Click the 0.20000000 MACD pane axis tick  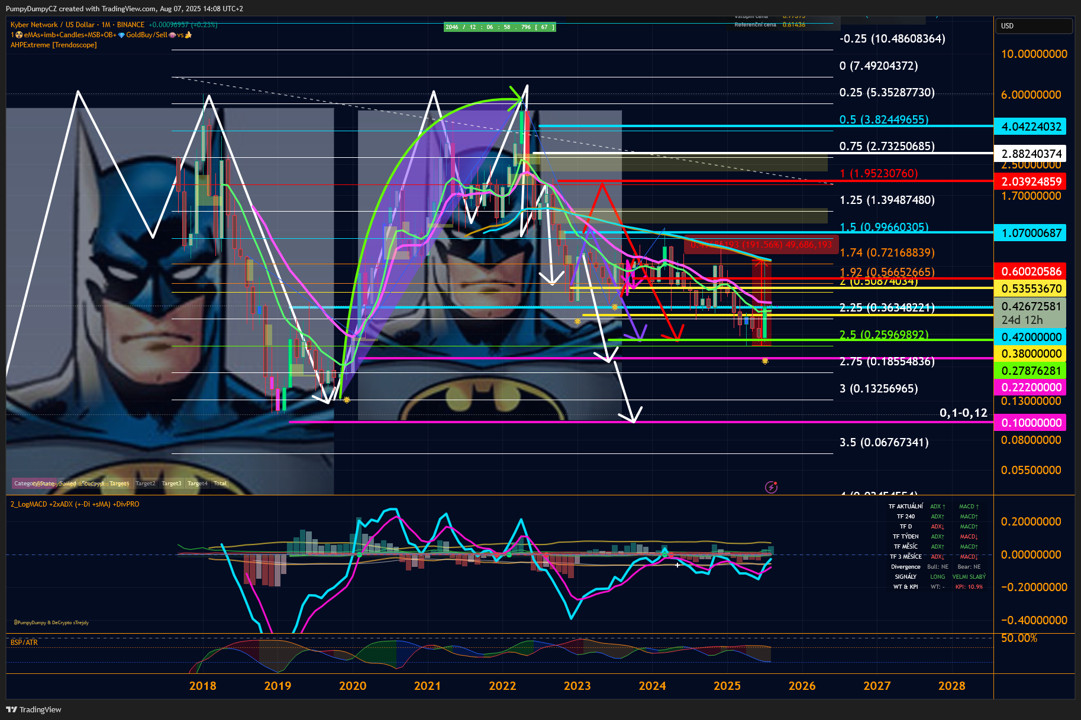(x=1034, y=521)
